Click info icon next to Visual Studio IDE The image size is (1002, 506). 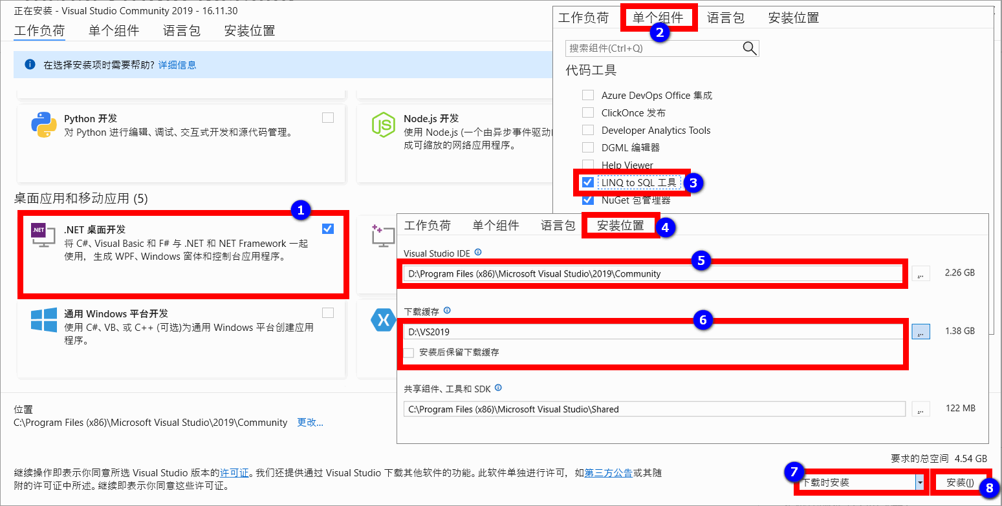click(x=478, y=253)
